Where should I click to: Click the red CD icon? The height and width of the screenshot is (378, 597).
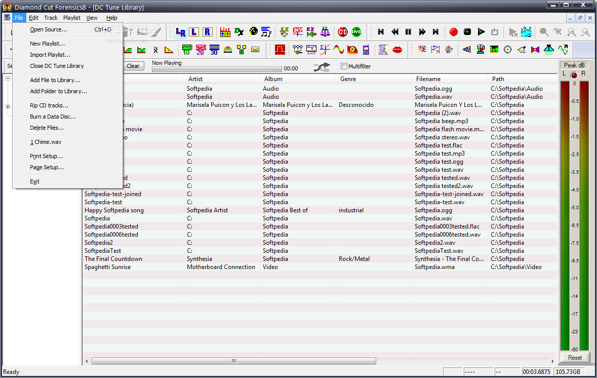click(x=343, y=32)
